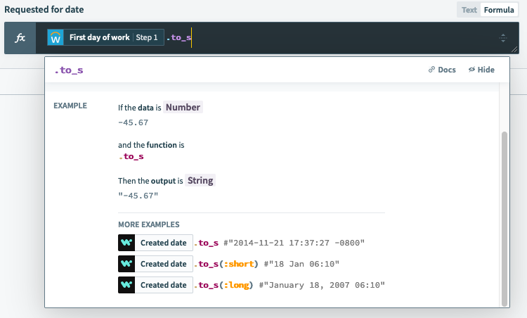The image size is (527, 318).
Task: Select the First day of work datapill
Action: click(x=105, y=37)
